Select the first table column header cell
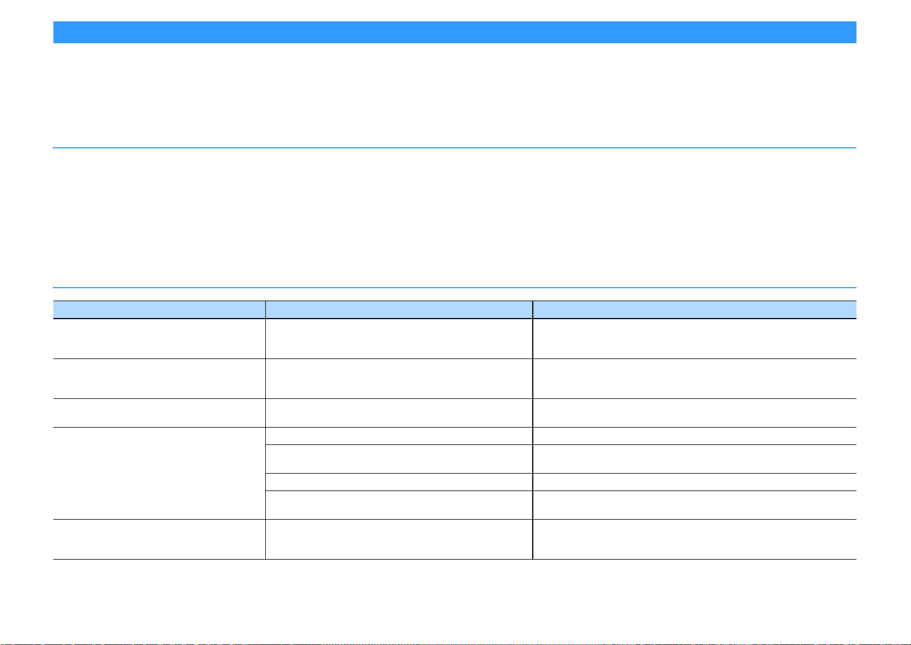911x645 pixels. tap(159, 310)
